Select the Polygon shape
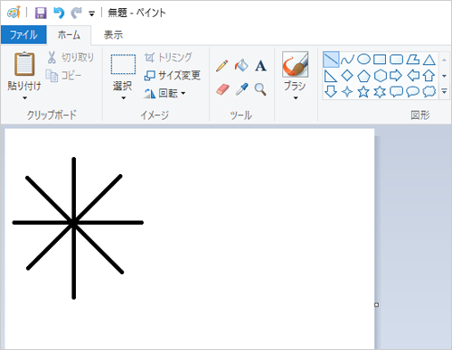 412,60
